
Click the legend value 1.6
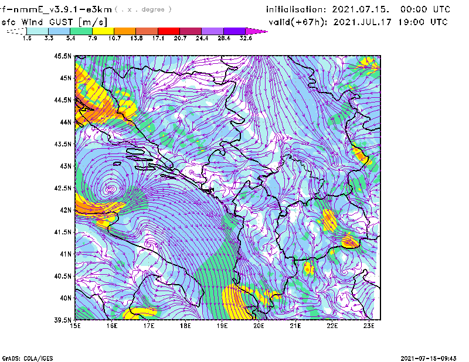point(27,38)
